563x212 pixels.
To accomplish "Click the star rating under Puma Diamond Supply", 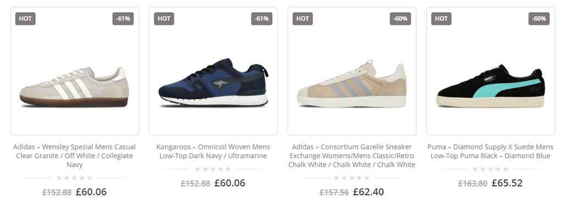I will (490, 169).
